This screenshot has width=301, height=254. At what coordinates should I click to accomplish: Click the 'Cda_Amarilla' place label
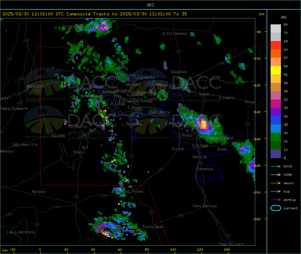click(25, 145)
